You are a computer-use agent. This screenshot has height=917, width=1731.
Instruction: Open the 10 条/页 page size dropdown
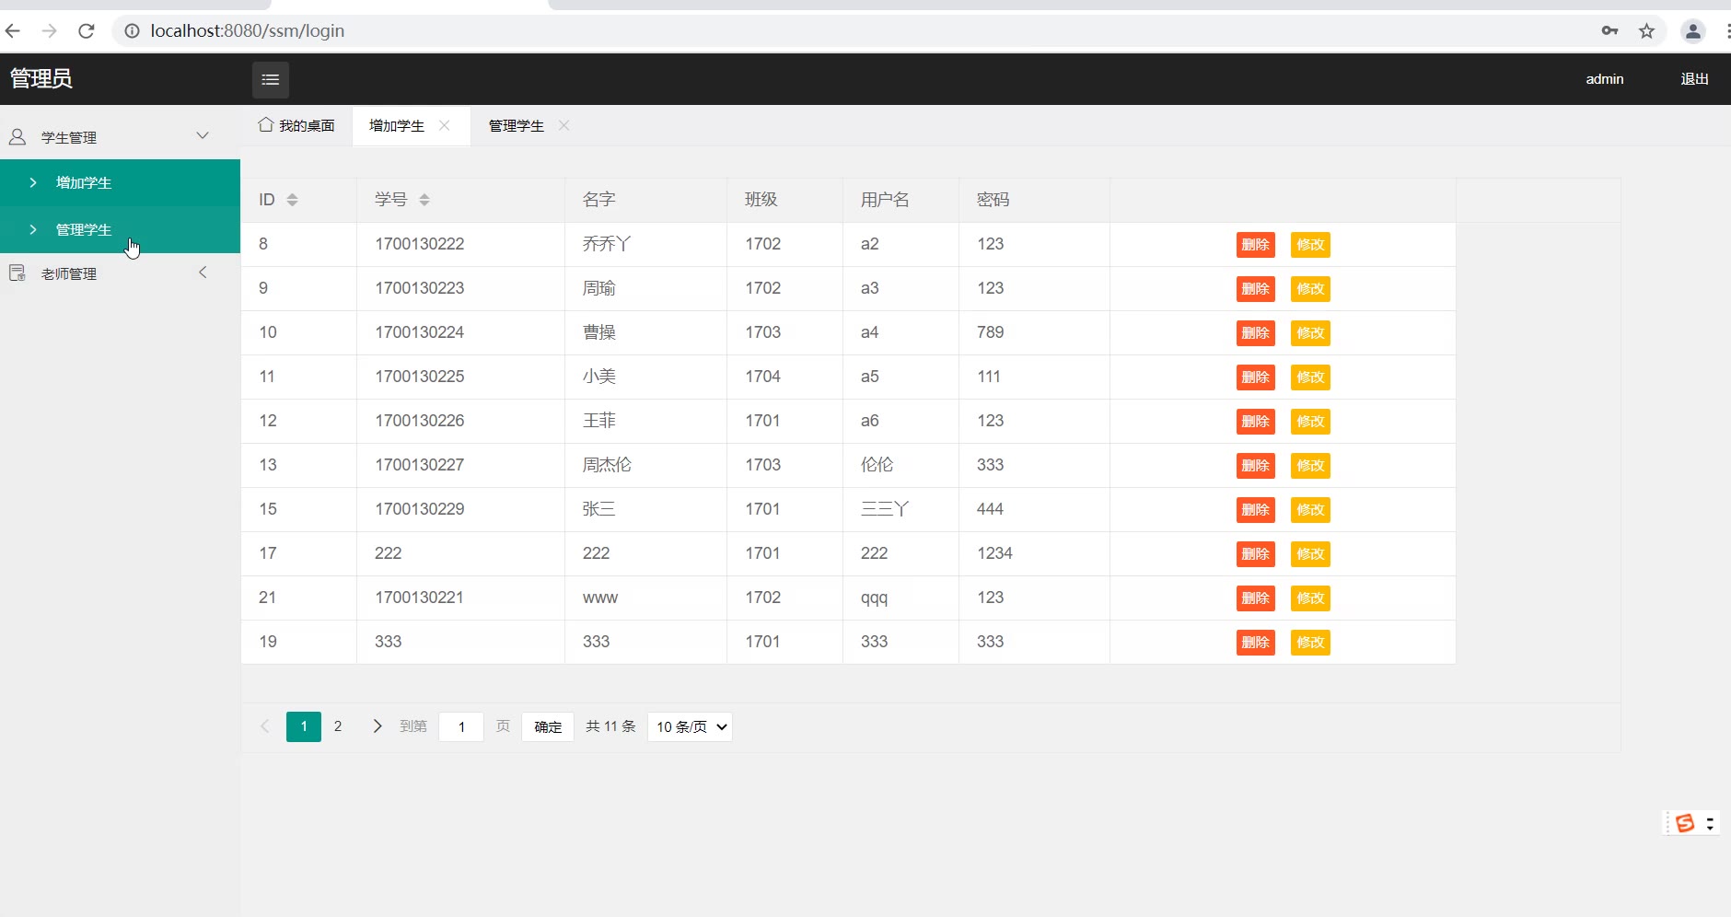tap(690, 726)
